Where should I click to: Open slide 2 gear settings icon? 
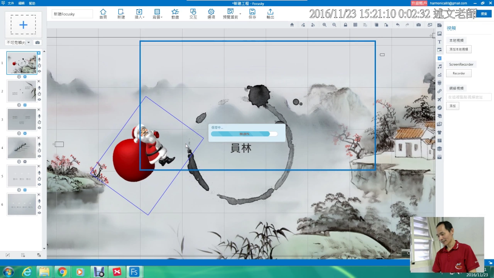pos(25,105)
